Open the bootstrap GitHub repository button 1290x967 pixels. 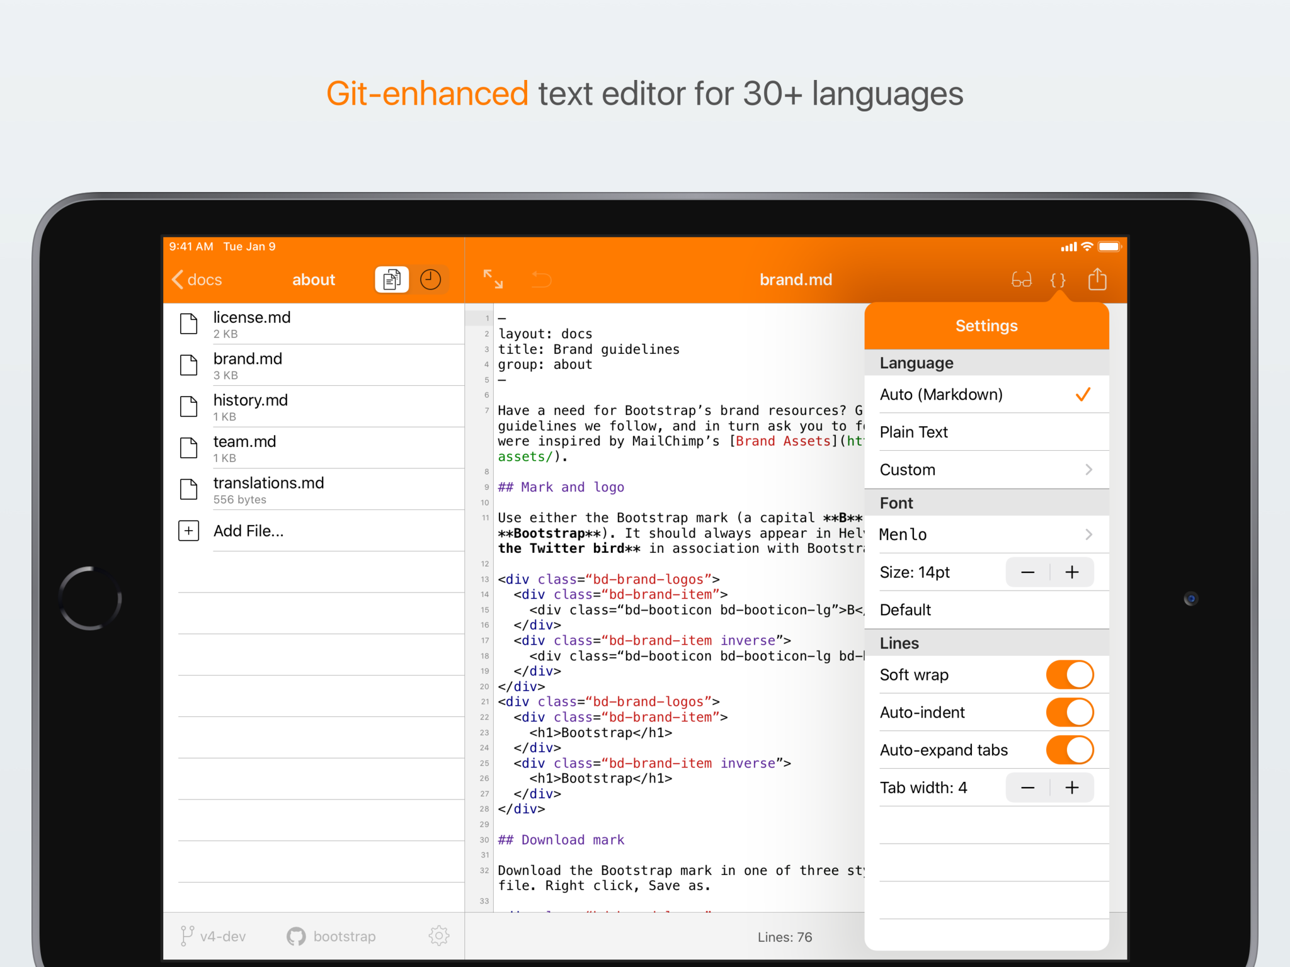tap(331, 936)
